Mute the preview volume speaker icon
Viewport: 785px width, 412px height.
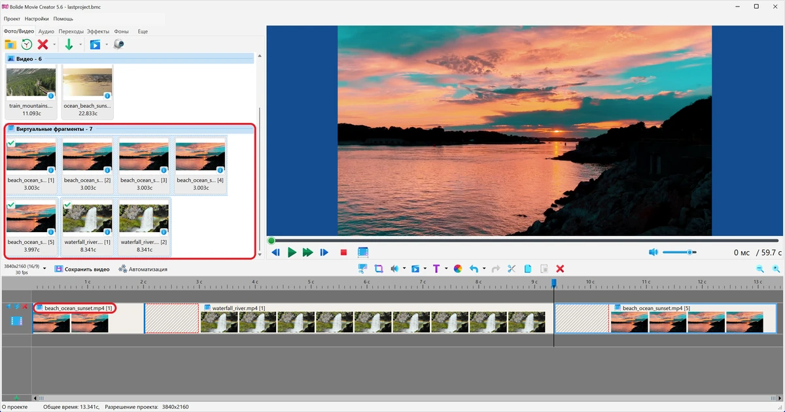[x=653, y=252]
